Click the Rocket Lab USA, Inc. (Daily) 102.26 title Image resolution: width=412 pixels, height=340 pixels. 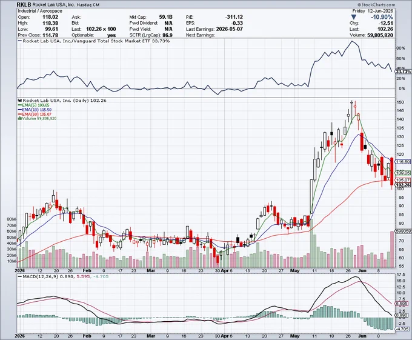pyautogui.click(x=65, y=101)
